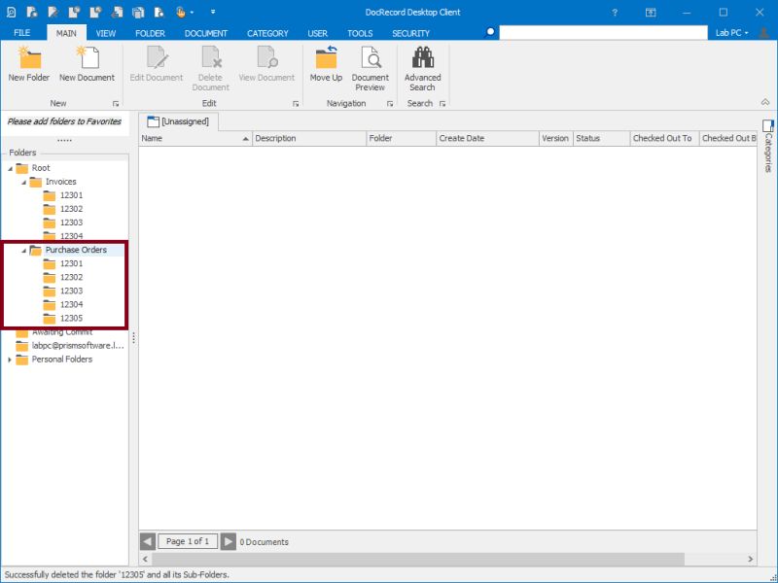Switch to the CATEGORY ribbon tab

[x=268, y=33]
